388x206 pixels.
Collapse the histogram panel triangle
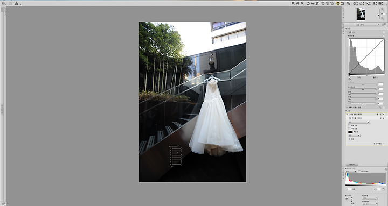(x=346, y=168)
